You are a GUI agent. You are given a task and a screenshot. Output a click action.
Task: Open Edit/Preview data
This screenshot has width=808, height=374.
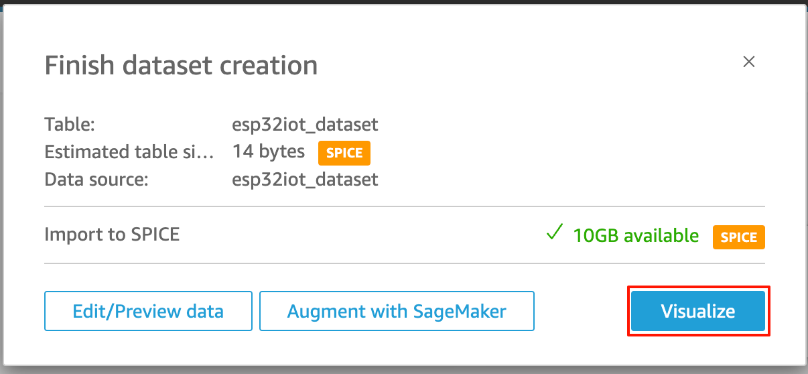pyautogui.click(x=148, y=311)
